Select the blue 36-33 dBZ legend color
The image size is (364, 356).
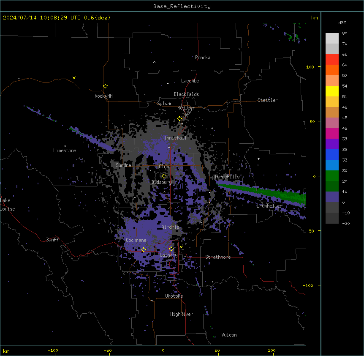coord(332,154)
